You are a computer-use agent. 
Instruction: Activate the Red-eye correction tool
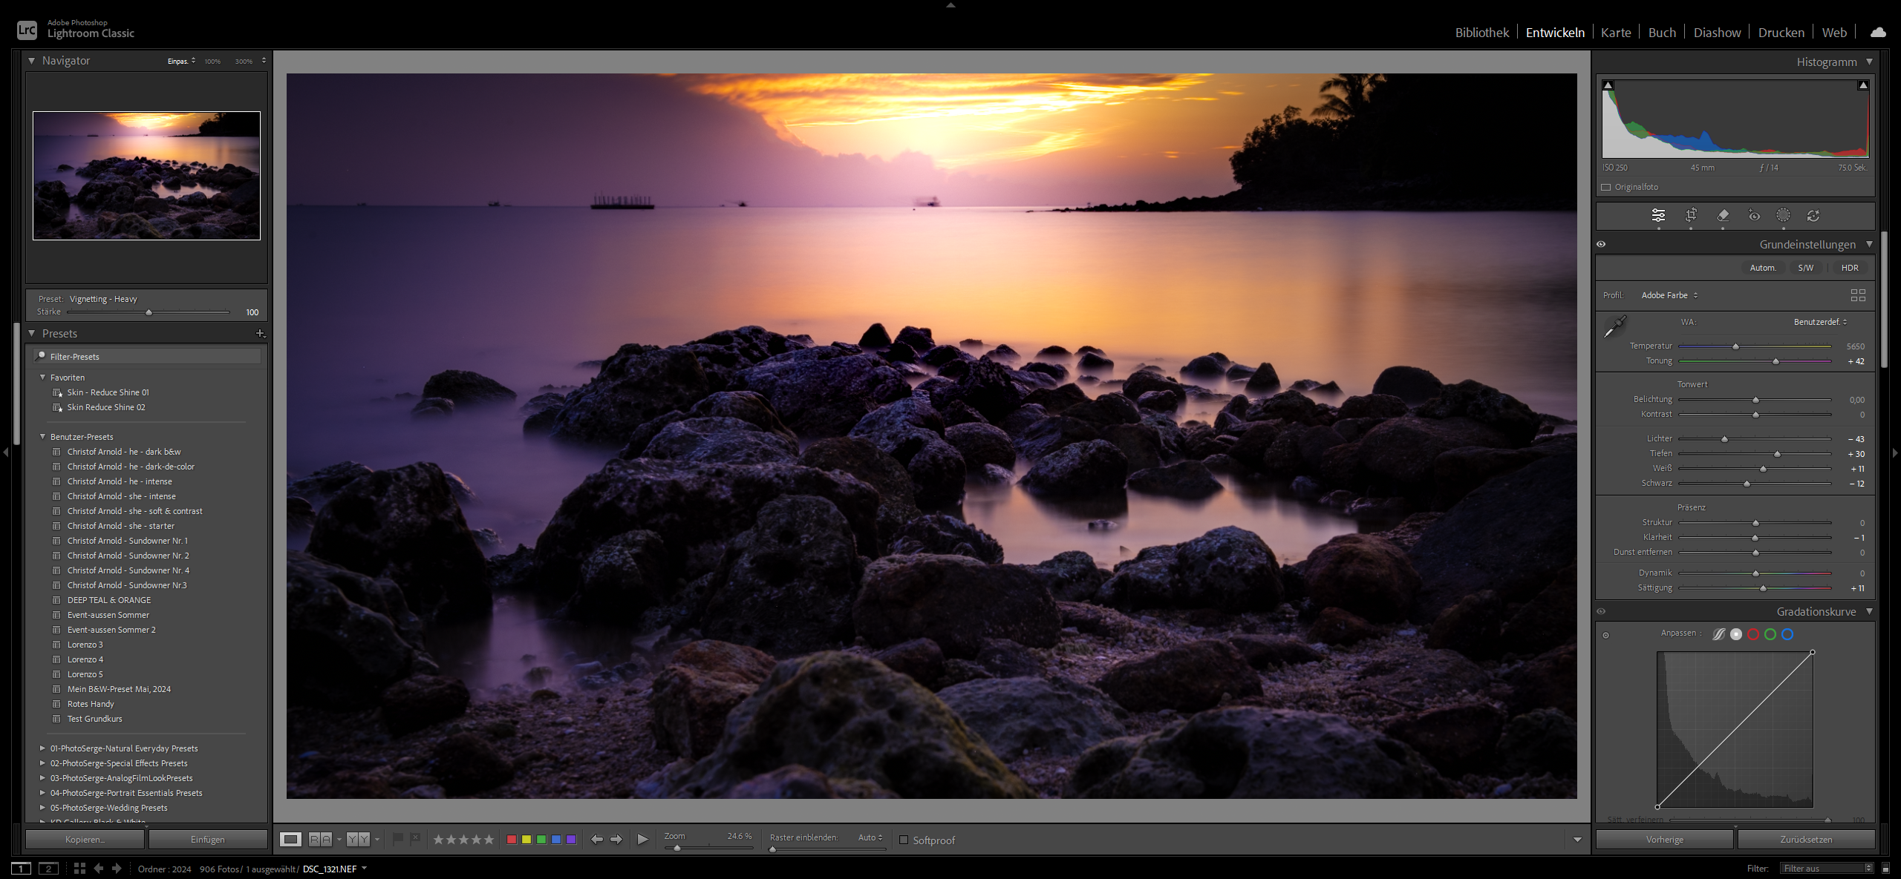(x=1754, y=216)
